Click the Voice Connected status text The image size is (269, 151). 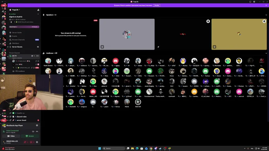(x=12, y=131)
